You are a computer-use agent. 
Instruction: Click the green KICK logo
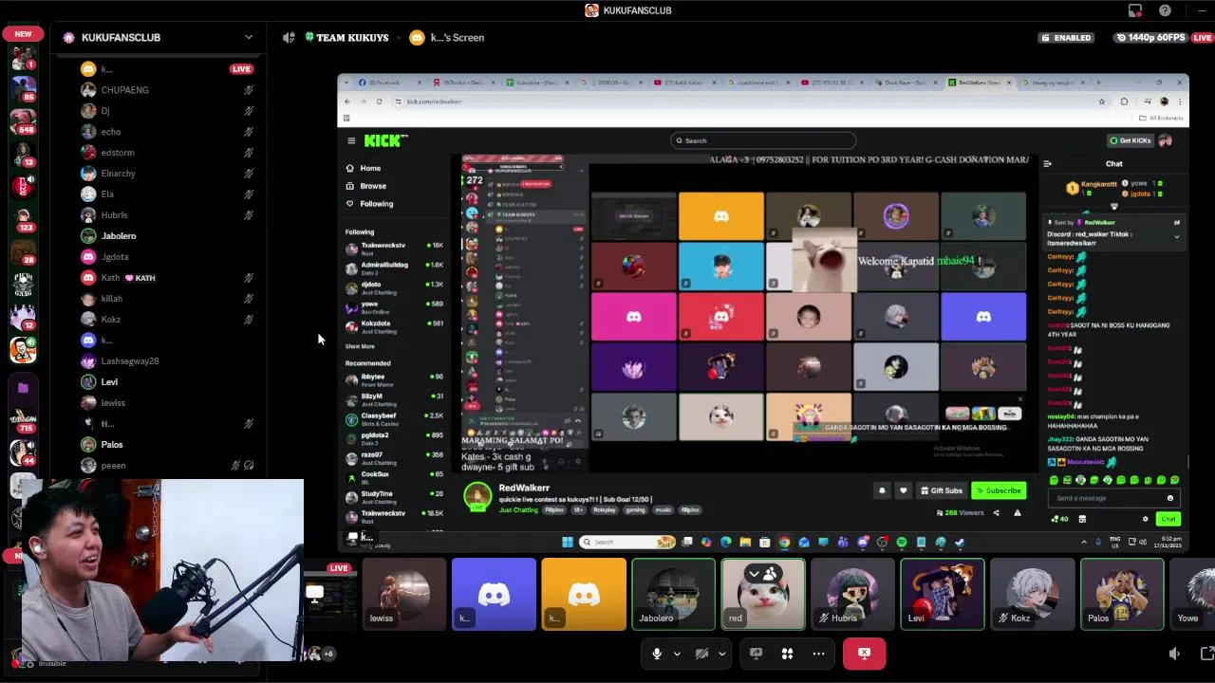385,140
